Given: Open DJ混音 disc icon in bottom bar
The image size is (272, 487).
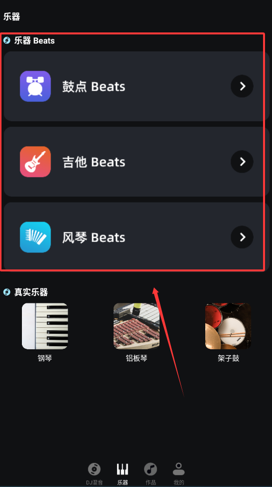Looking at the screenshot, I should 94,469.
